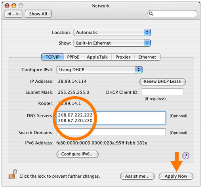Click the back navigation arrow
This screenshot has width=202, height=188.
point(9,14)
